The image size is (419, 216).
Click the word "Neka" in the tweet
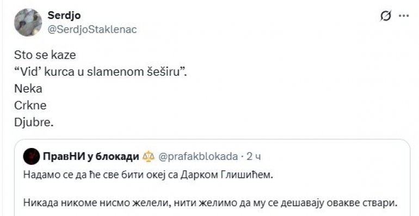28,89
